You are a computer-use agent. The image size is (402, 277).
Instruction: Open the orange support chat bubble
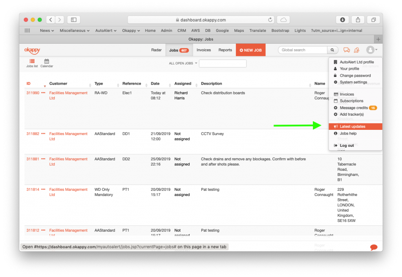(x=374, y=247)
